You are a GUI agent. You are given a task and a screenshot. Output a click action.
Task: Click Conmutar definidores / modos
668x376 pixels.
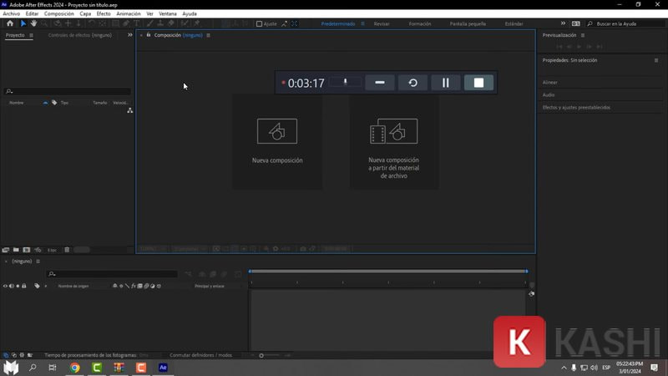point(200,355)
